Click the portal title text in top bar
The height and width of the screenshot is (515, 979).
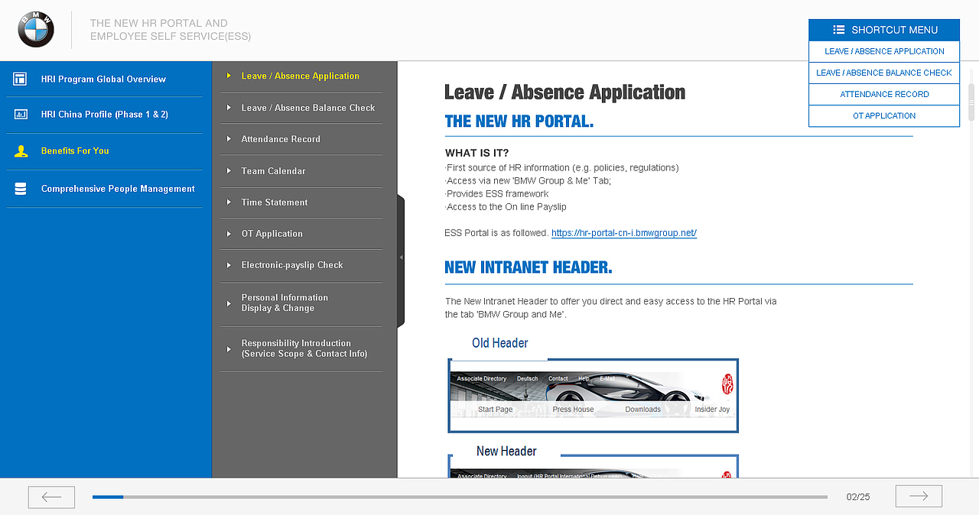click(x=171, y=30)
